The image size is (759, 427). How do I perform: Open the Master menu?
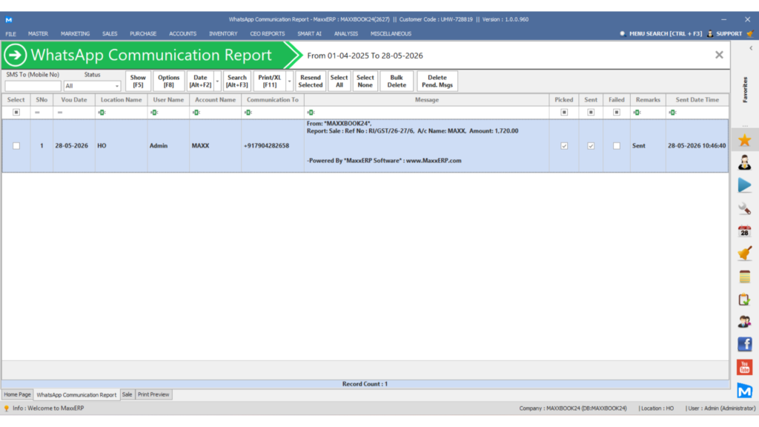[x=38, y=34]
